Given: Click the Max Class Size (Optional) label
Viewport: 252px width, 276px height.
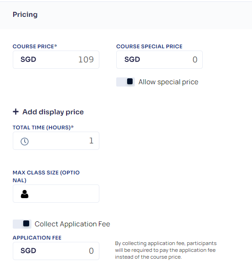Looking at the screenshot, I should [46, 176].
